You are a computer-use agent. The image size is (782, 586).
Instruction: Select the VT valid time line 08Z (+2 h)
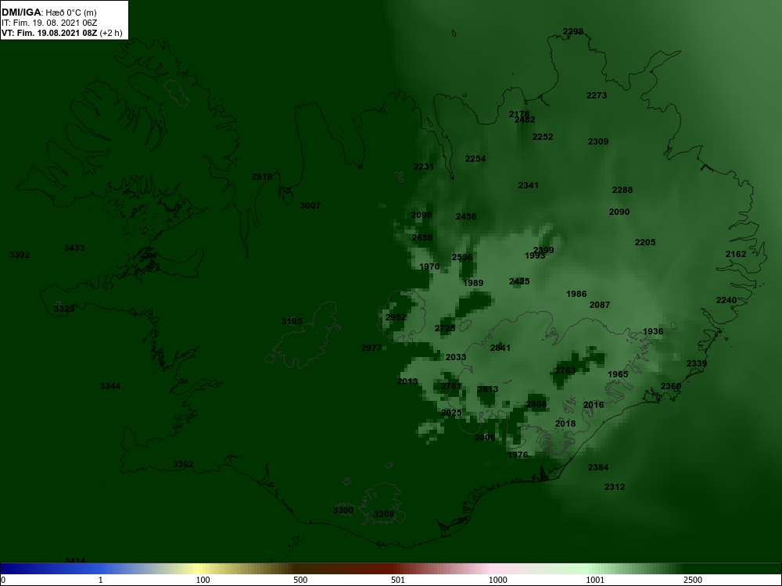click(62, 33)
